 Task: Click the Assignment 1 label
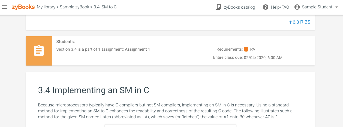(137, 49)
